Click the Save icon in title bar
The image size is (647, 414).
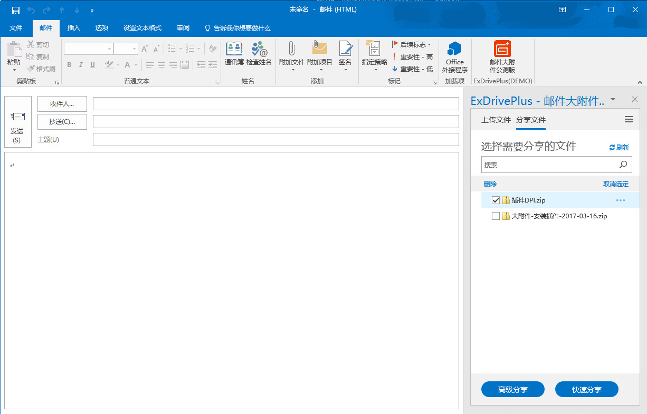[x=15, y=10]
